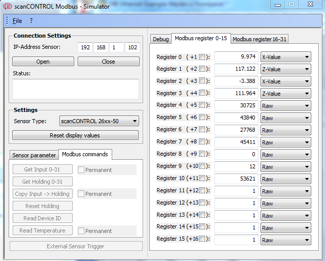Check the +2 checkbox for Register 1
The image size is (325, 261).
pyautogui.click(x=202, y=69)
